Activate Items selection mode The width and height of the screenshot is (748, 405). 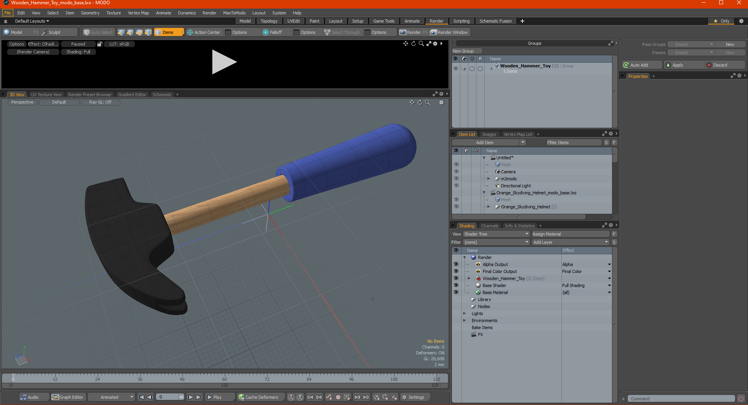tap(169, 32)
